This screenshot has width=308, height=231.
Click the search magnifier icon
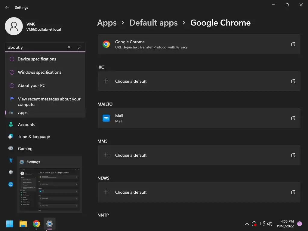[x=80, y=47]
